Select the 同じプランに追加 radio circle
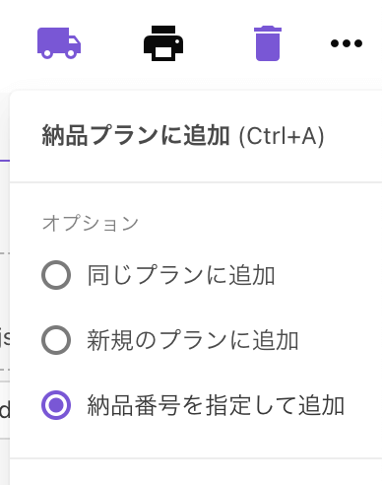The height and width of the screenshot is (485, 382). click(56, 275)
